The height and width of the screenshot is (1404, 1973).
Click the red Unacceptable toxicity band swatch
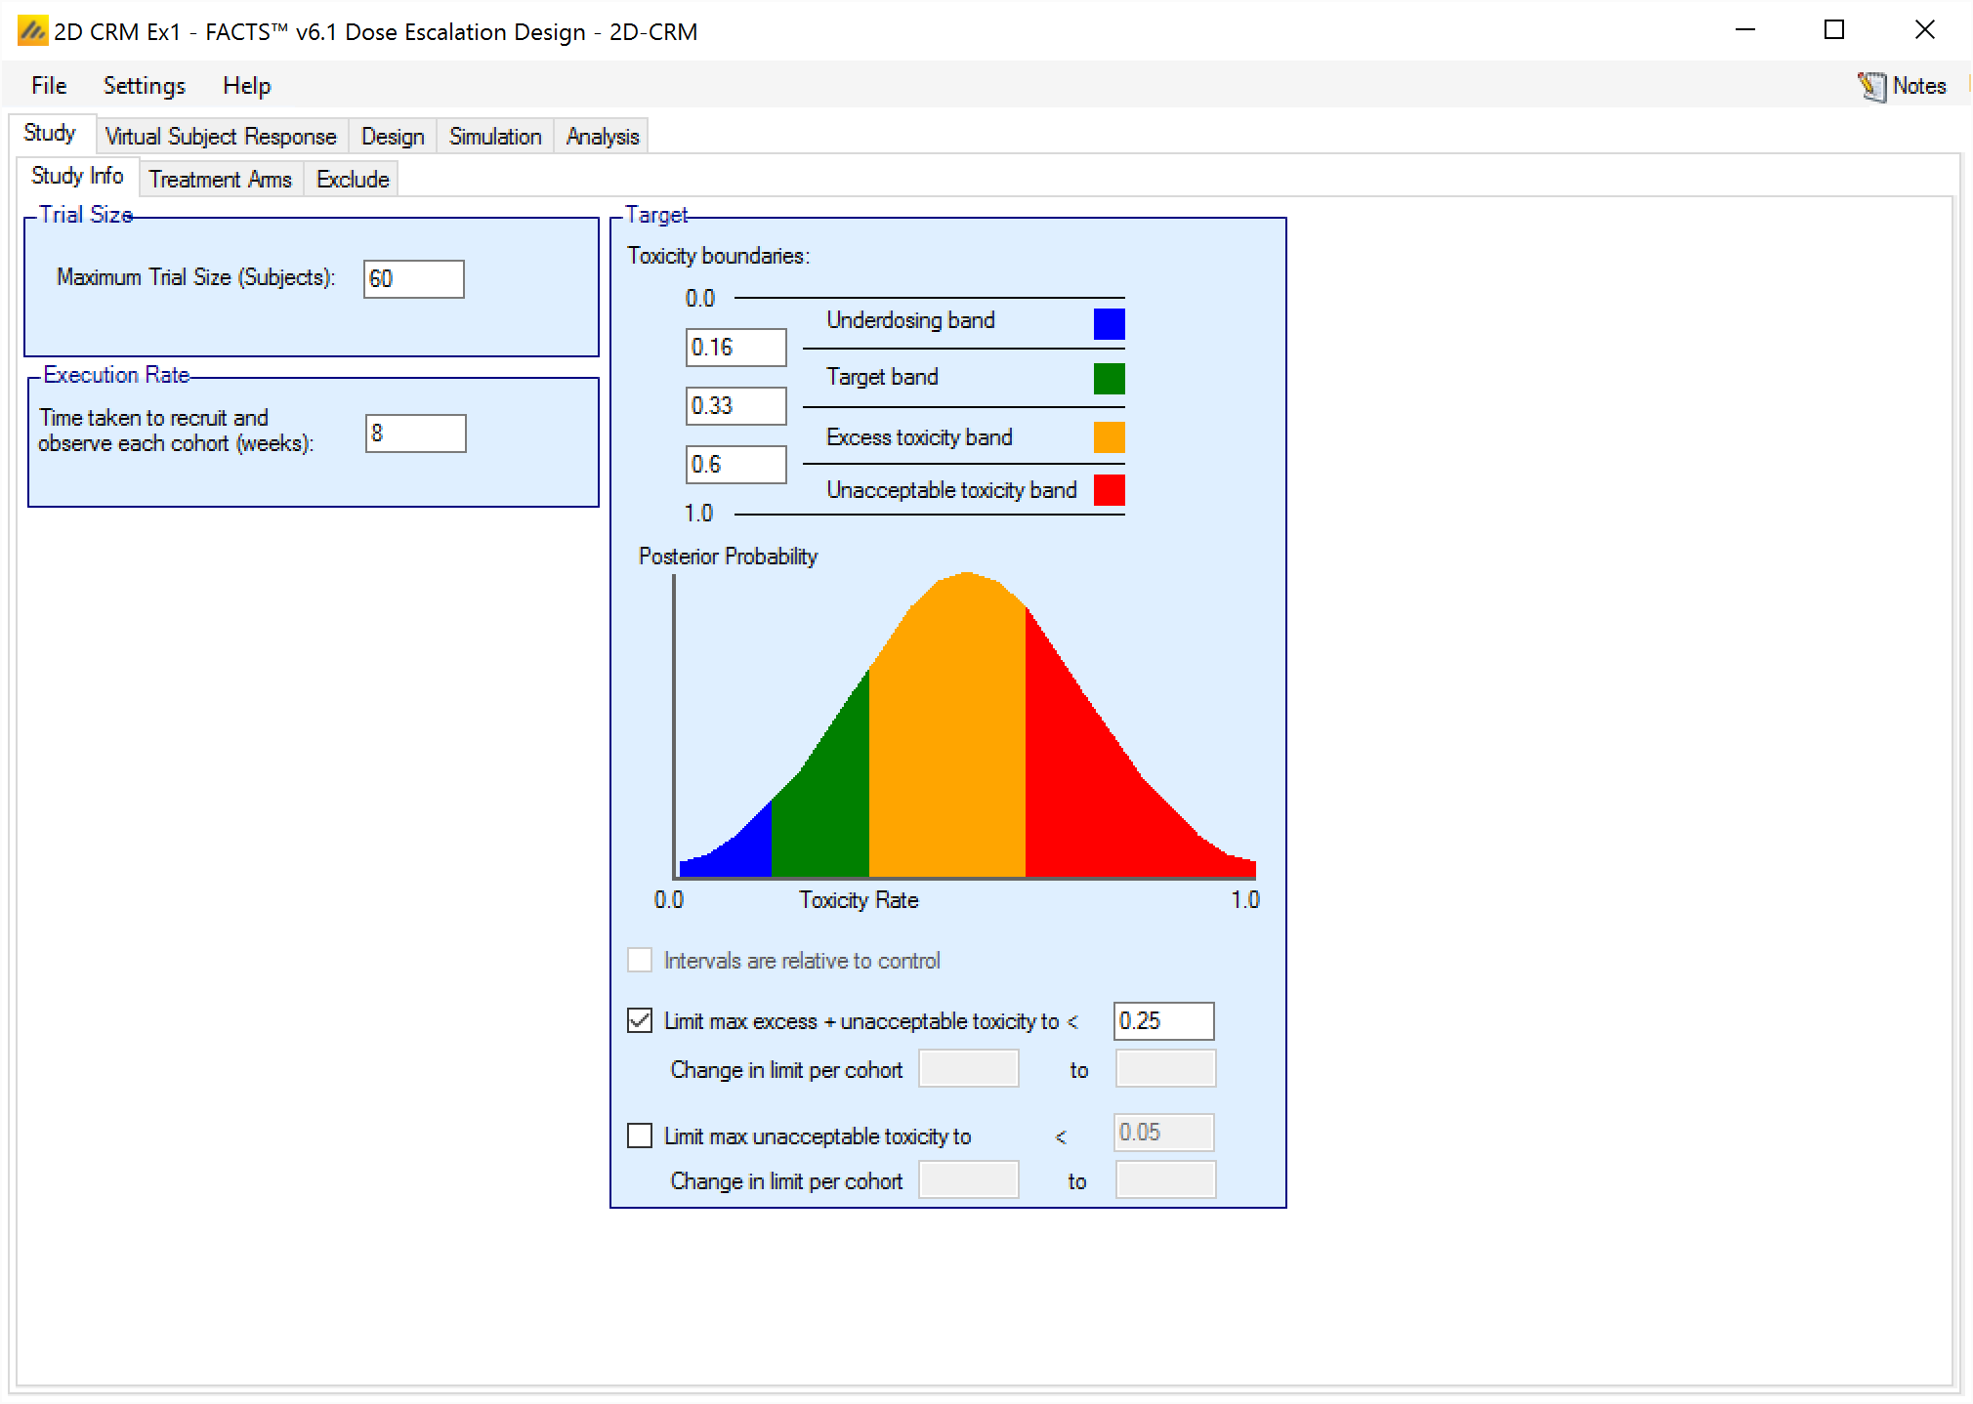point(1109,490)
